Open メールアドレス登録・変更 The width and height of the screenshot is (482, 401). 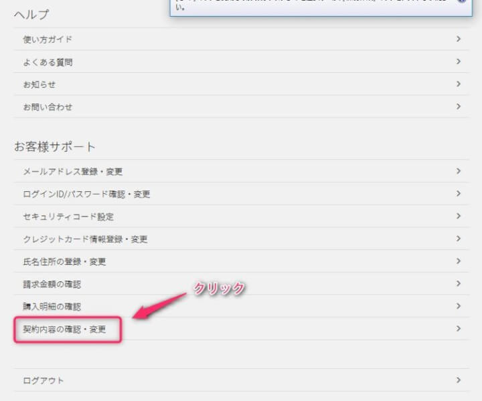(73, 172)
